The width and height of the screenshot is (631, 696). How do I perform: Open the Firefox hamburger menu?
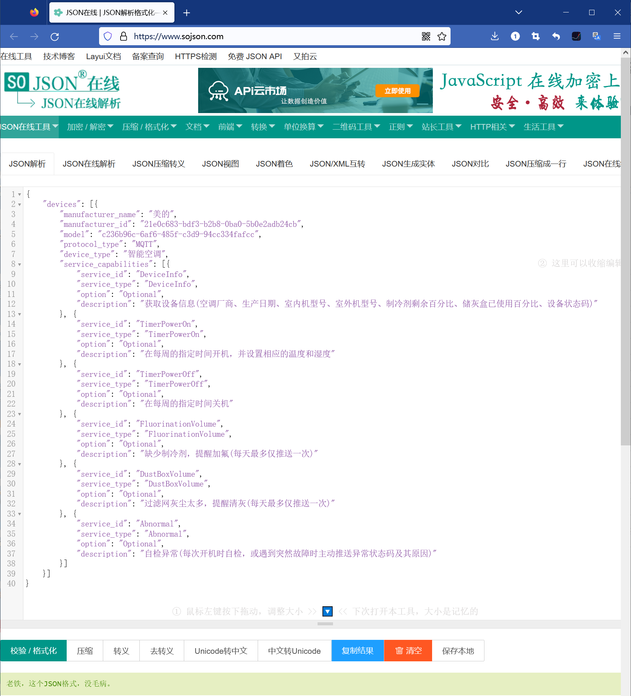(617, 36)
